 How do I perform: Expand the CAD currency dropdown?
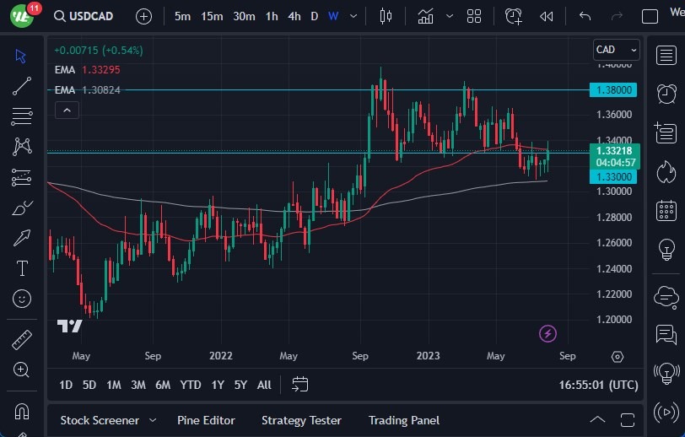tap(616, 50)
